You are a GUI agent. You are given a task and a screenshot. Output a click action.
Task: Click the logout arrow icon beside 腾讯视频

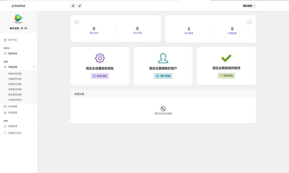[26, 28]
